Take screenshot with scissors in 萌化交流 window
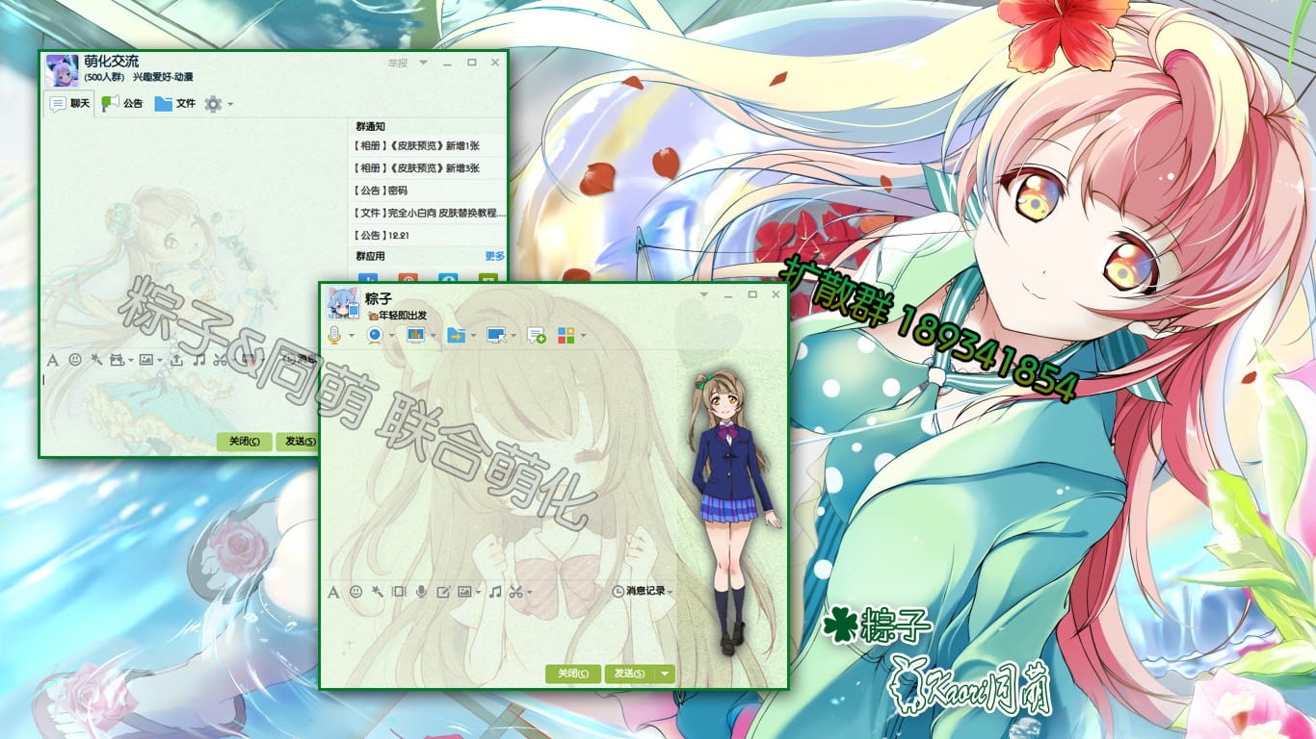The image size is (1316, 739). pos(220,360)
